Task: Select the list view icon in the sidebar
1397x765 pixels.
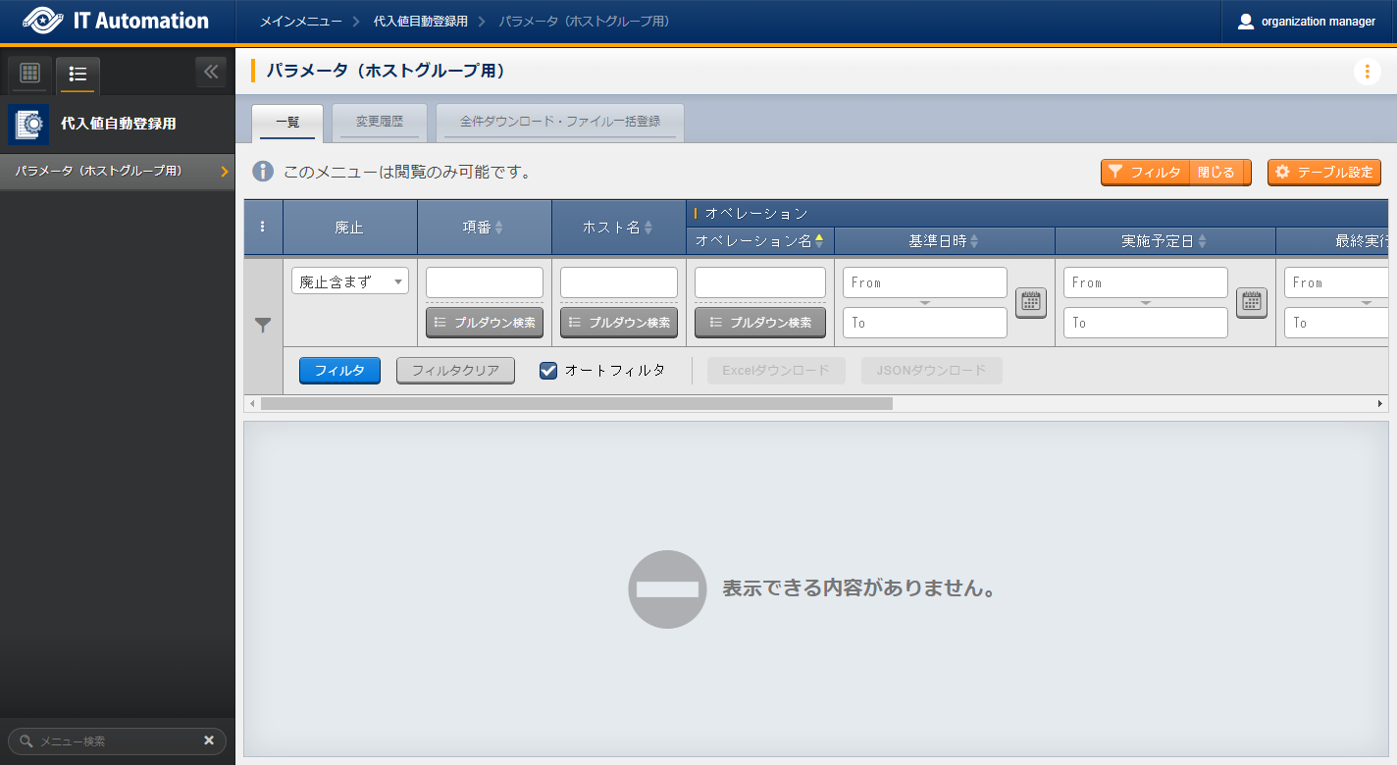Action: [78, 75]
